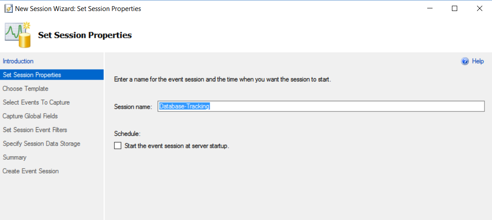Go to the Introduction page
Image resolution: width=492 pixels, height=220 pixels.
tap(18, 61)
